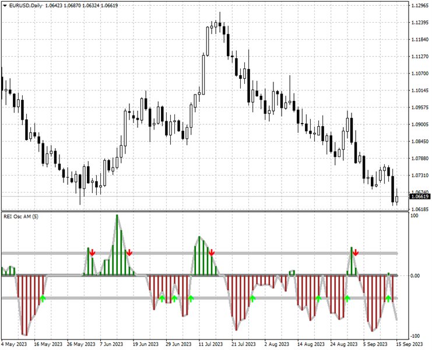The image size is (432, 350).
Task: Click the REI Osc AM (5) indicator label
Action: click(21, 216)
